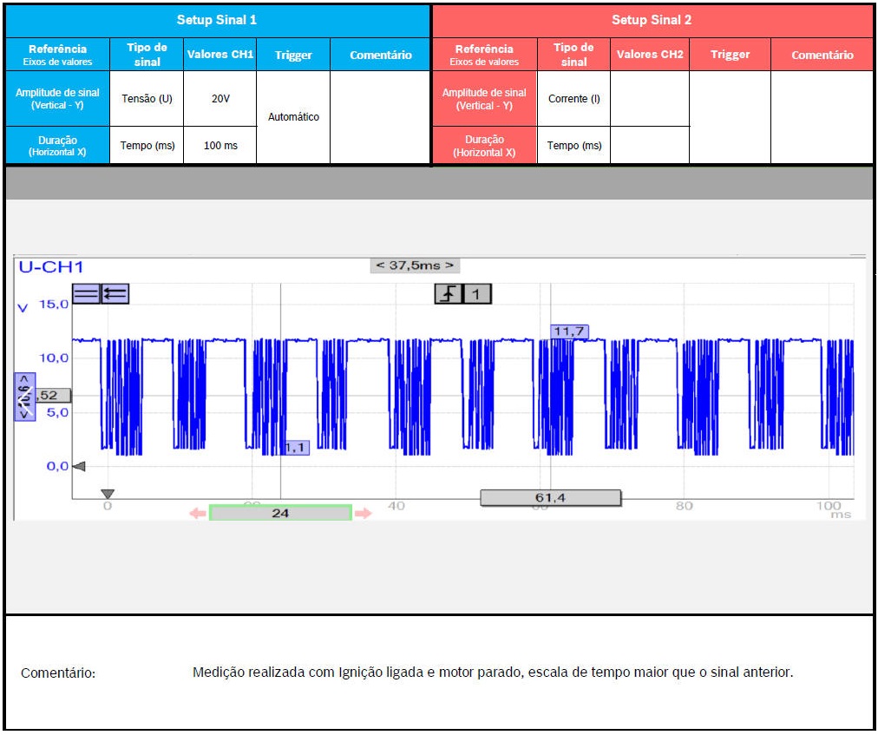Viewport: 878px width, 735px height.
Task: Click the 37,5ms cursor difference label
Action: pos(414,266)
